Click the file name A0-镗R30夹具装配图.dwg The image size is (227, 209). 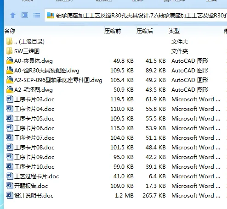(x=47, y=71)
